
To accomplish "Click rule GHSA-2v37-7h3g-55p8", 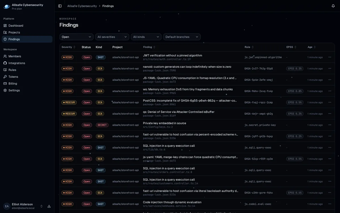I will point(259,68).
